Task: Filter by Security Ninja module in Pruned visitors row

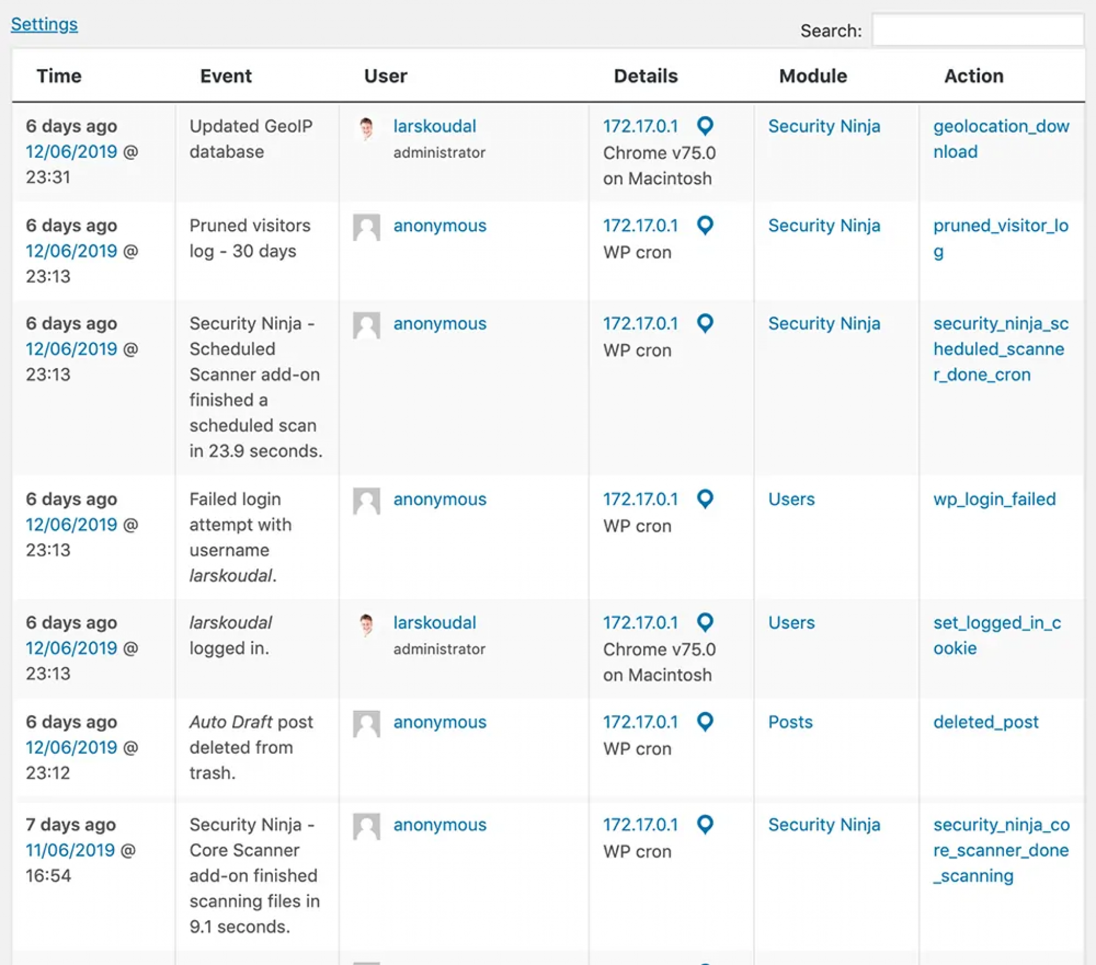Action: click(824, 226)
